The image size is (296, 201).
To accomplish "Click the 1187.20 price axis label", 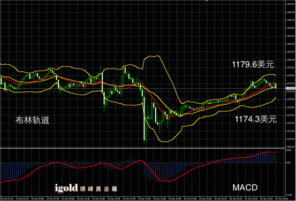I will [290, 4].
